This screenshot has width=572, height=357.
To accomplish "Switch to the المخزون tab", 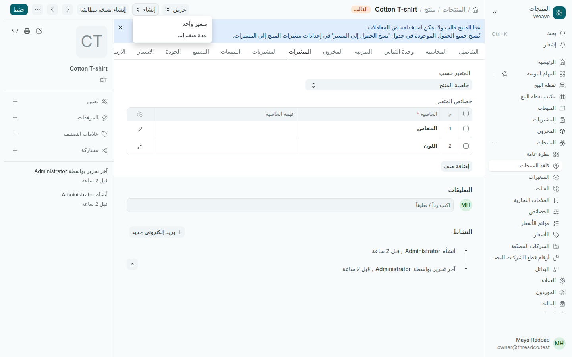I will coord(333,52).
